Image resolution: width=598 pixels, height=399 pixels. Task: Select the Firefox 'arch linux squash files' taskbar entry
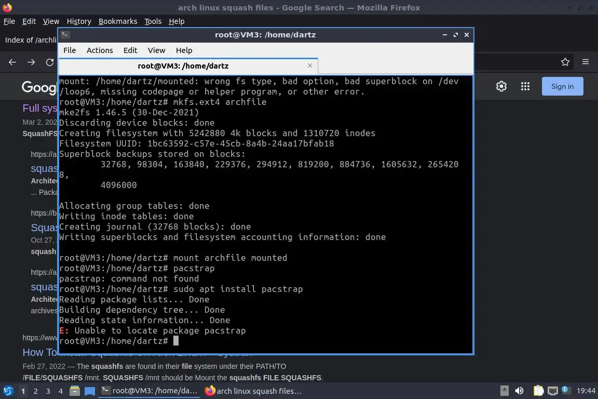click(253, 391)
